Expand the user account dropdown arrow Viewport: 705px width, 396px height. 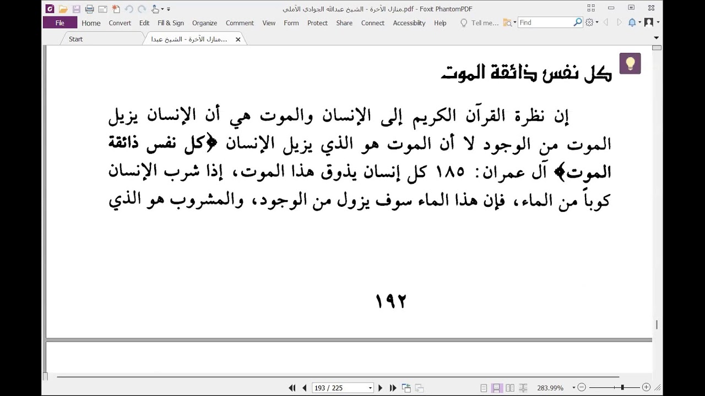click(658, 23)
